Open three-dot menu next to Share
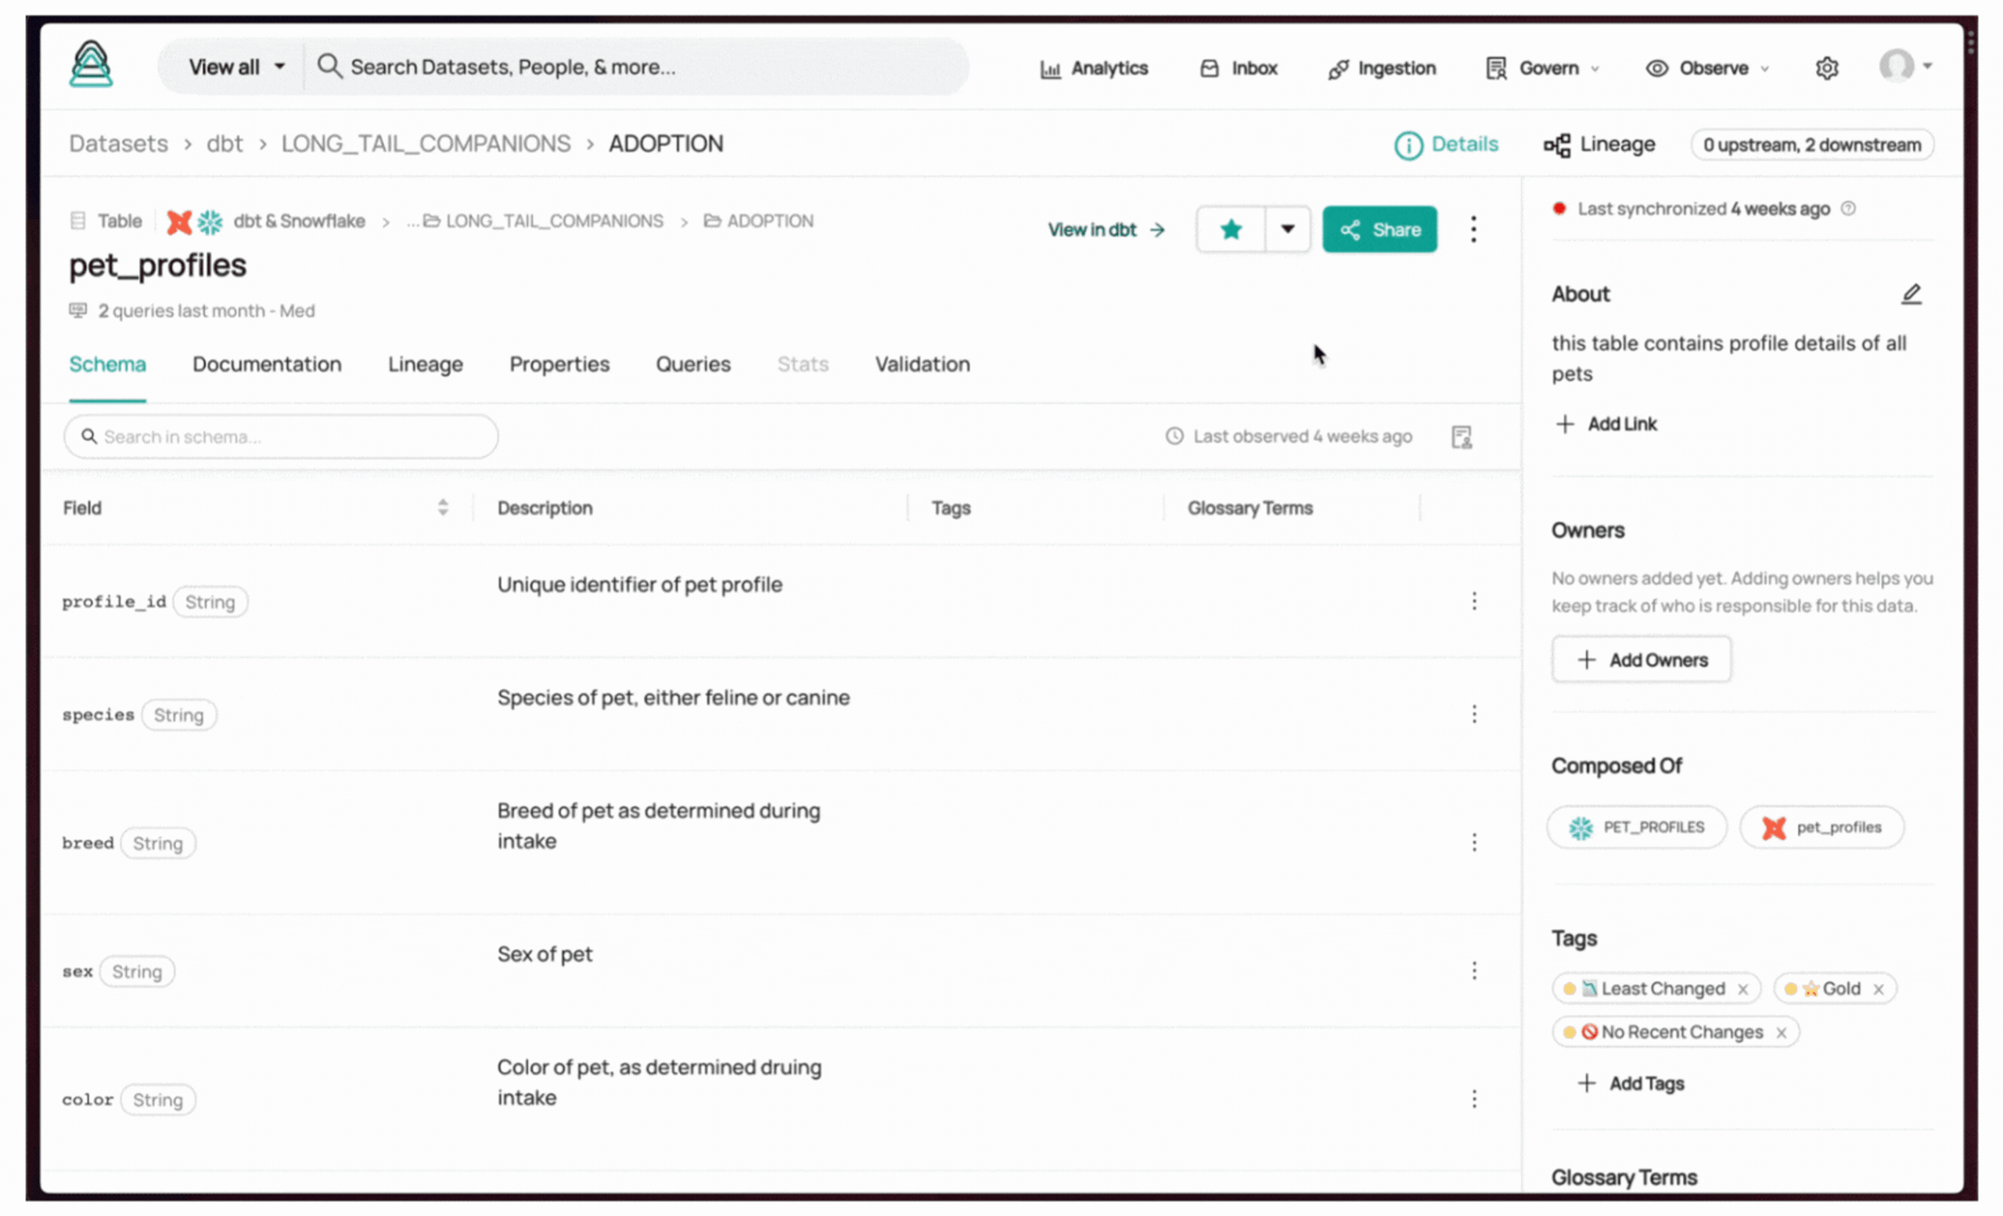Image resolution: width=2003 pixels, height=1216 pixels. point(1473,229)
